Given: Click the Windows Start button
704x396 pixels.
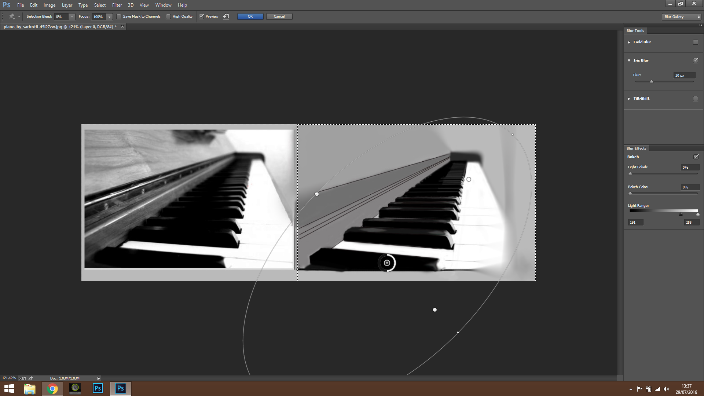Looking at the screenshot, I should coord(9,389).
